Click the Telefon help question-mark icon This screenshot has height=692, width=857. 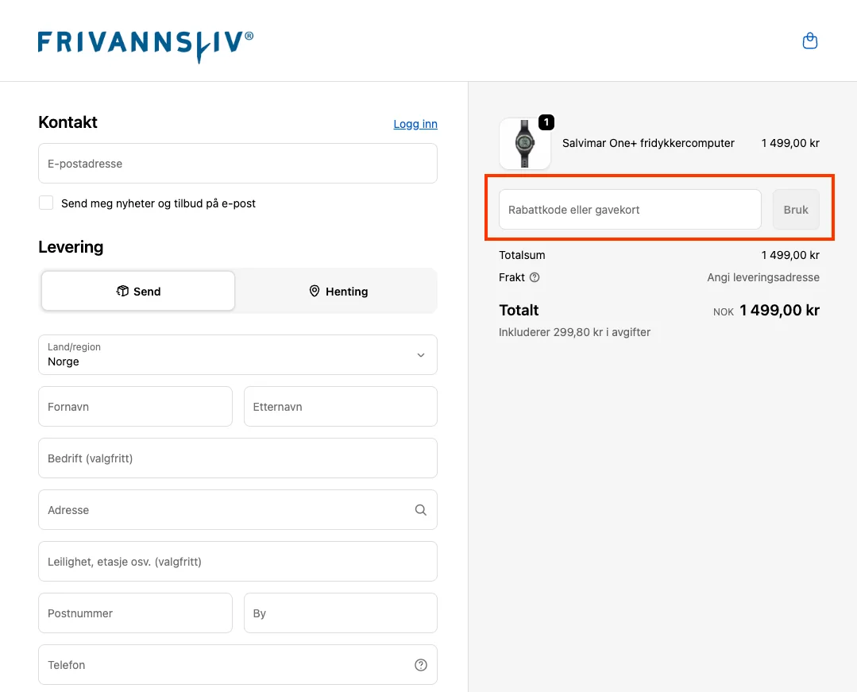(x=420, y=665)
